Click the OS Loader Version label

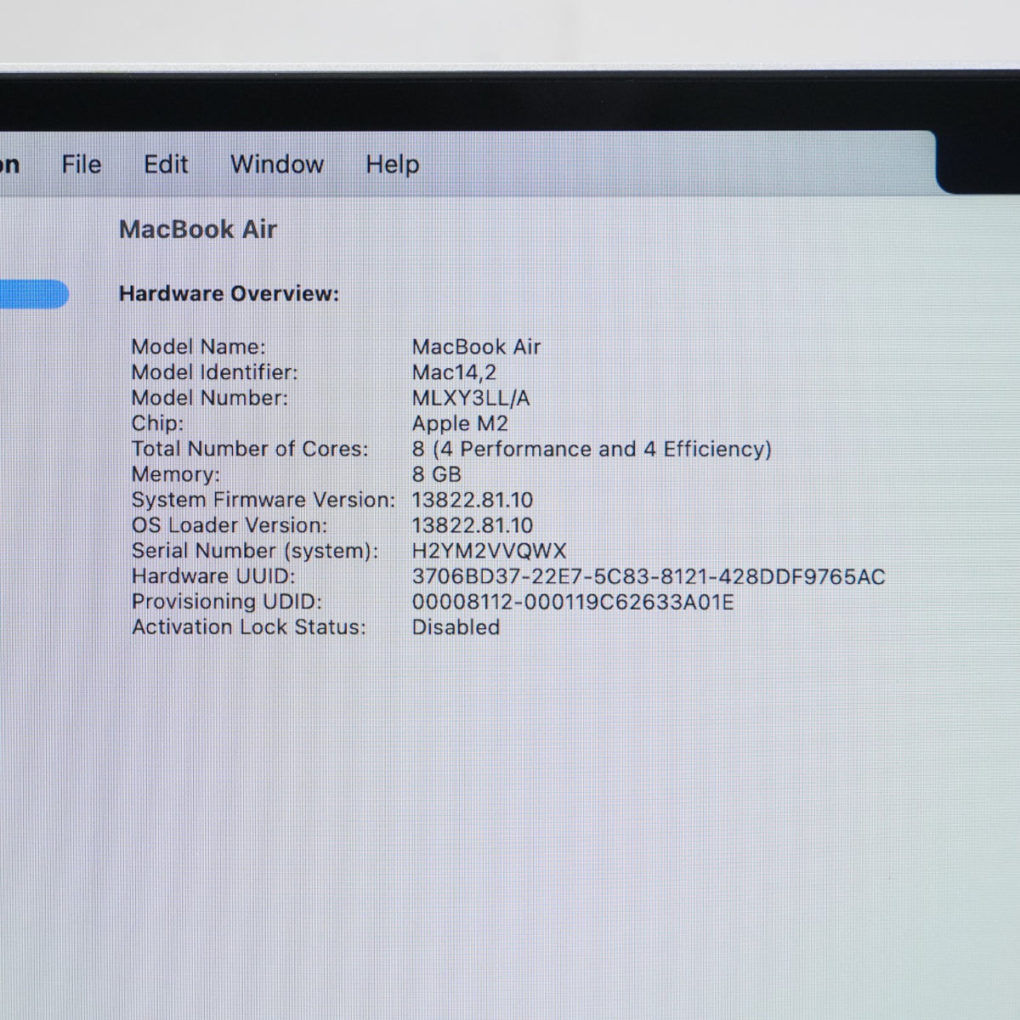pyautogui.click(x=229, y=525)
